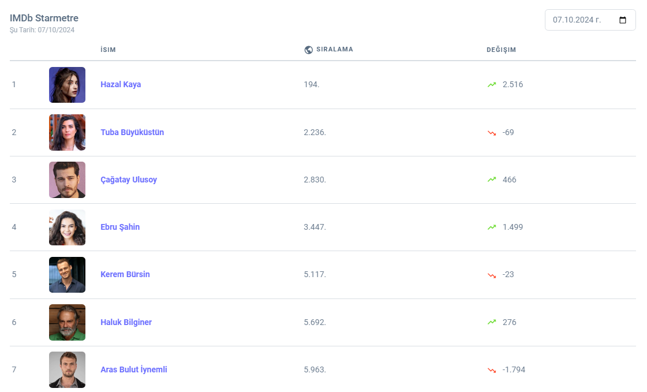
Task: Select the Aras Bulut İynemli link
Action: point(134,369)
